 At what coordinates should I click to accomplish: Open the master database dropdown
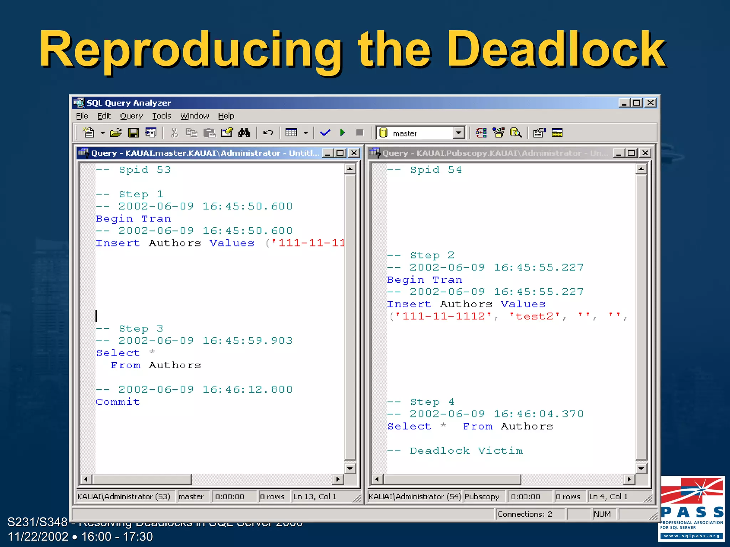(x=459, y=133)
